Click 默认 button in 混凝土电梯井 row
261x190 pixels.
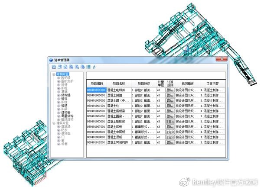click(x=170, y=90)
